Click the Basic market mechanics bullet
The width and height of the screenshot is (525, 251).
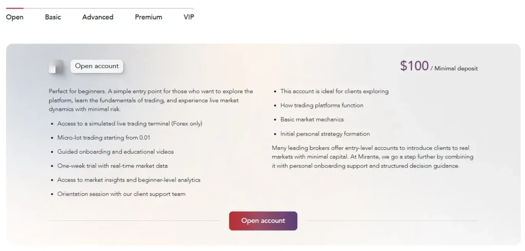tap(312, 120)
